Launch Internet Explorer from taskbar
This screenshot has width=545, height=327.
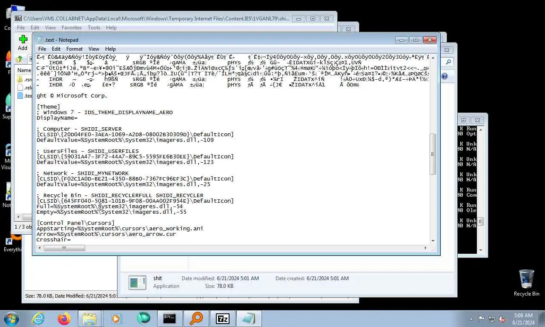pos(38,318)
